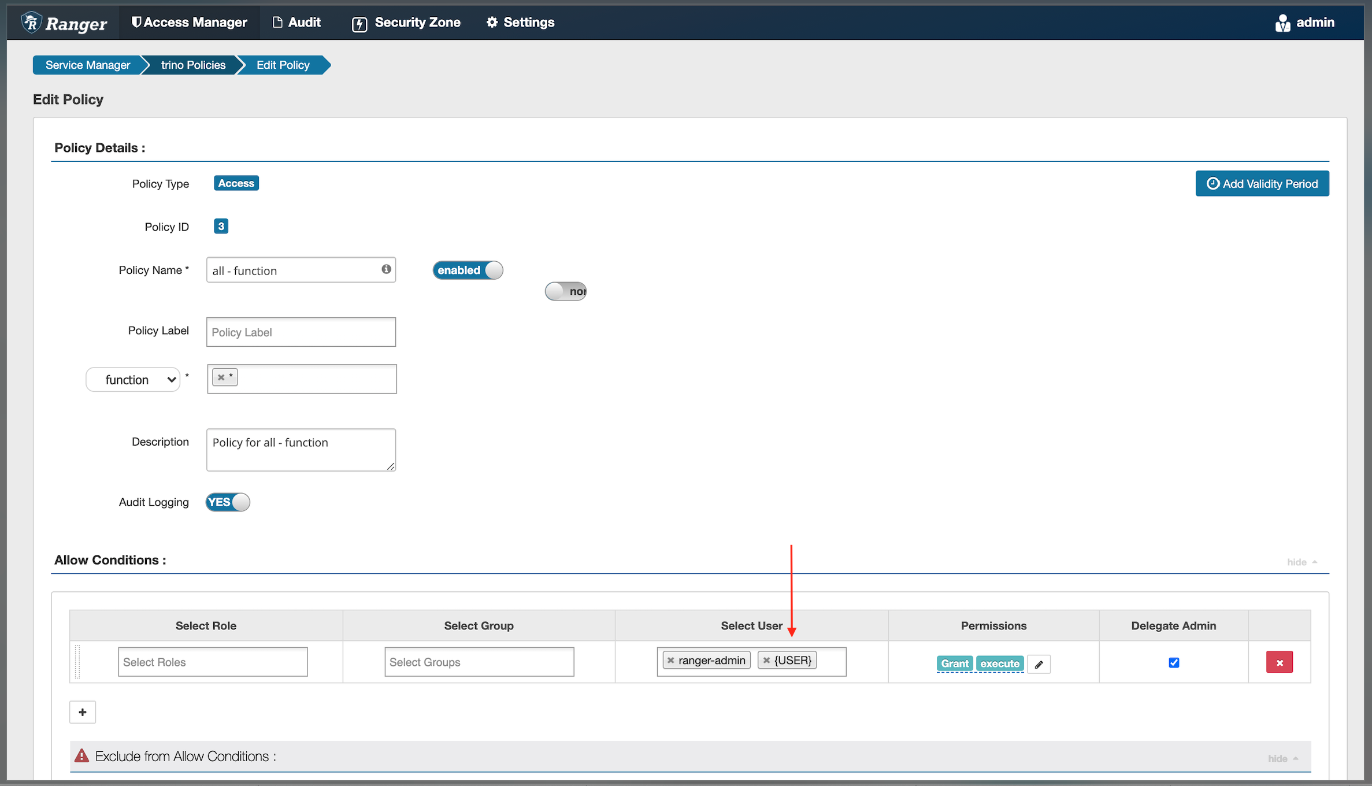Click the policy name info icon
The height and width of the screenshot is (786, 1372).
coord(386,269)
